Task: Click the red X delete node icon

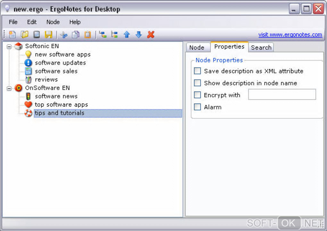Action: click(151, 34)
